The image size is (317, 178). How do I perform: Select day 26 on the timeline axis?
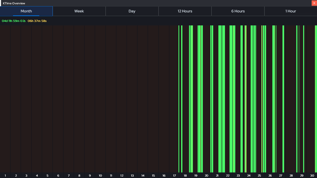tap(270, 176)
